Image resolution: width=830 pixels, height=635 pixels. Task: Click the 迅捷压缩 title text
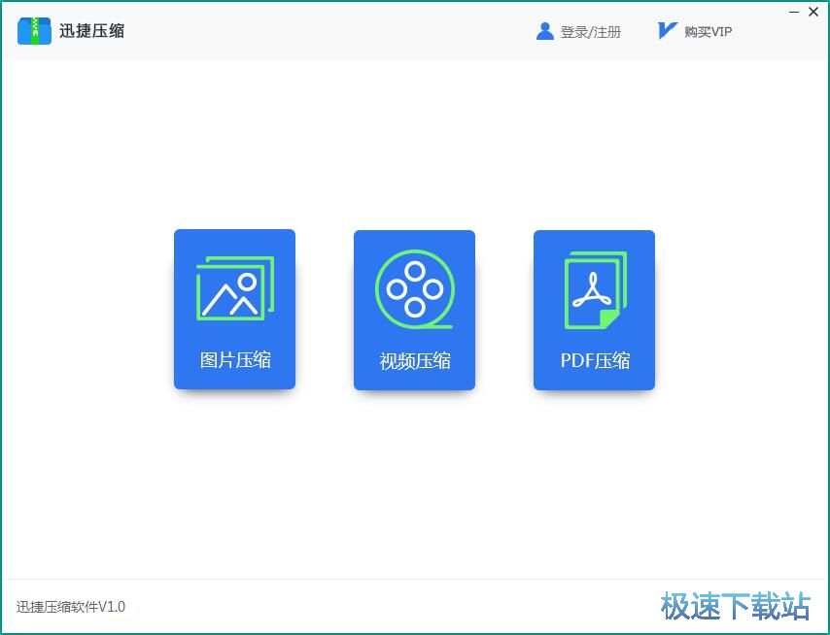tap(91, 31)
